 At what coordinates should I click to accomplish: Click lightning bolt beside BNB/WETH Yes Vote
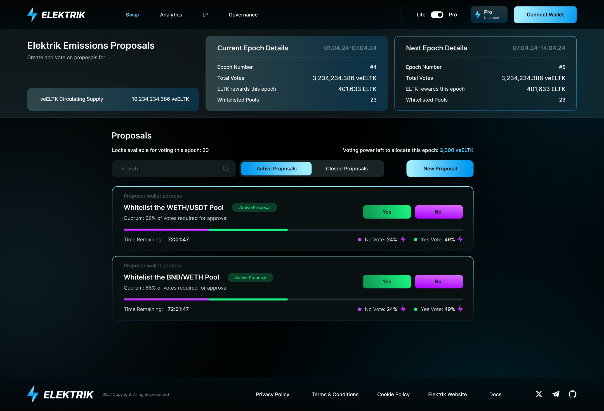pyautogui.click(x=460, y=309)
